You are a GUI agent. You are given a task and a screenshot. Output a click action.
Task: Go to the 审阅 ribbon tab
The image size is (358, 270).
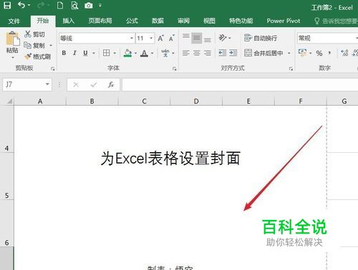coord(183,21)
